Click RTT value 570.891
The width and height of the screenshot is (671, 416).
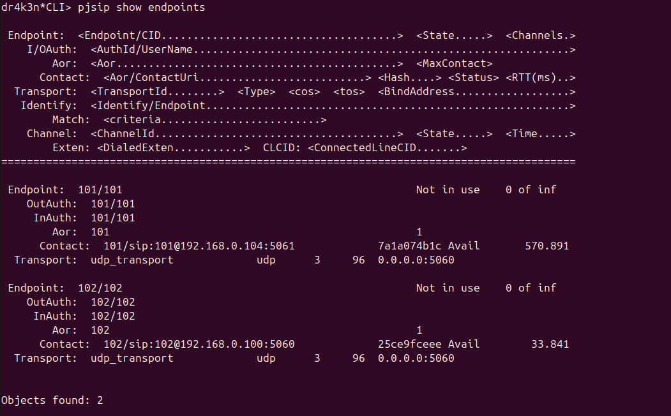(x=547, y=246)
